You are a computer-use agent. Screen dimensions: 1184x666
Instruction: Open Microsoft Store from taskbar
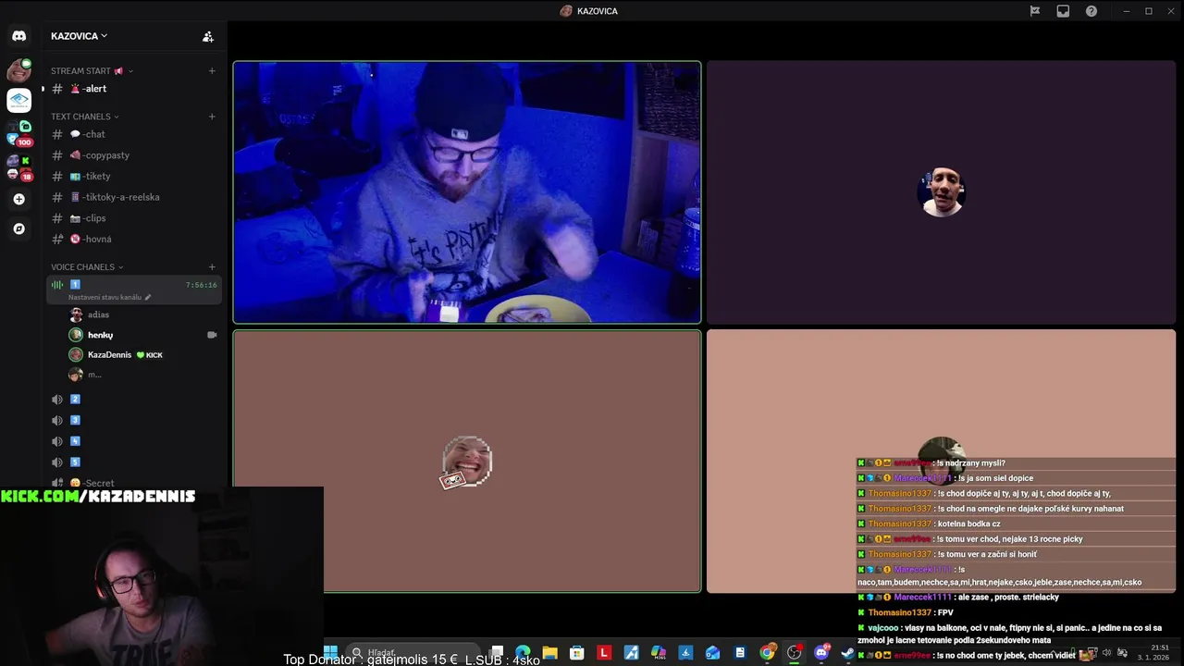577,653
